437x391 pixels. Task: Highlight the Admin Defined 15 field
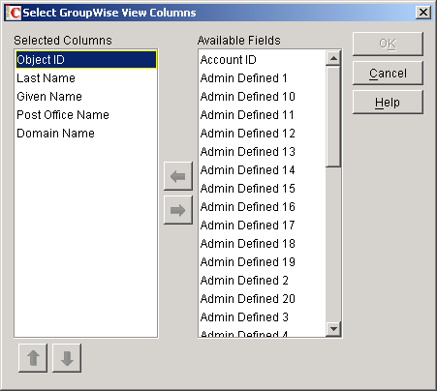click(263, 189)
